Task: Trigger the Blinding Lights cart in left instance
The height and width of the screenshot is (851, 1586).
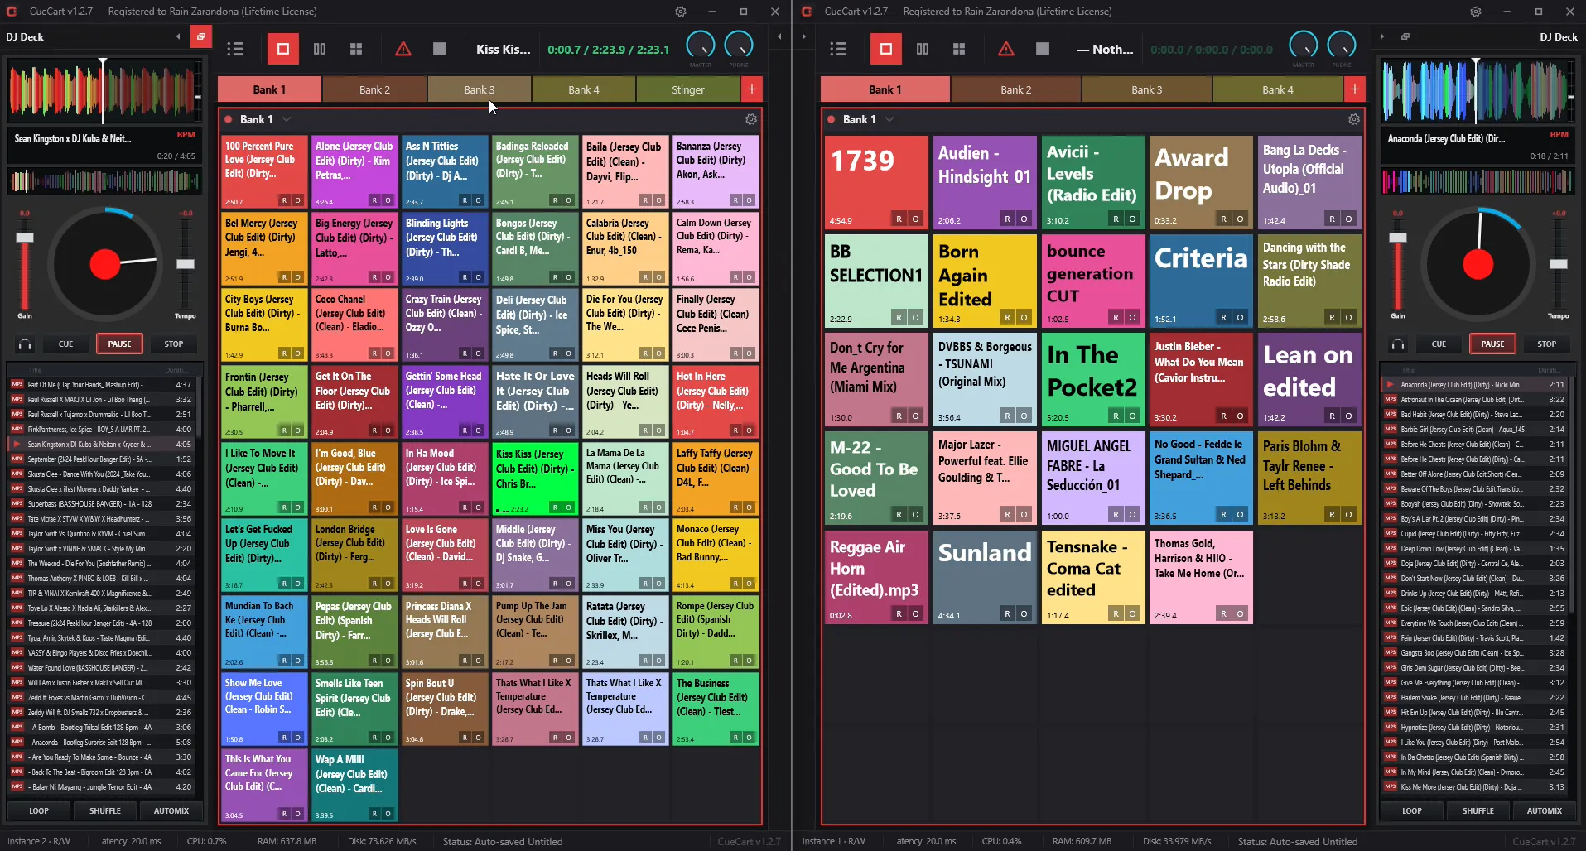Action: pyautogui.click(x=445, y=248)
